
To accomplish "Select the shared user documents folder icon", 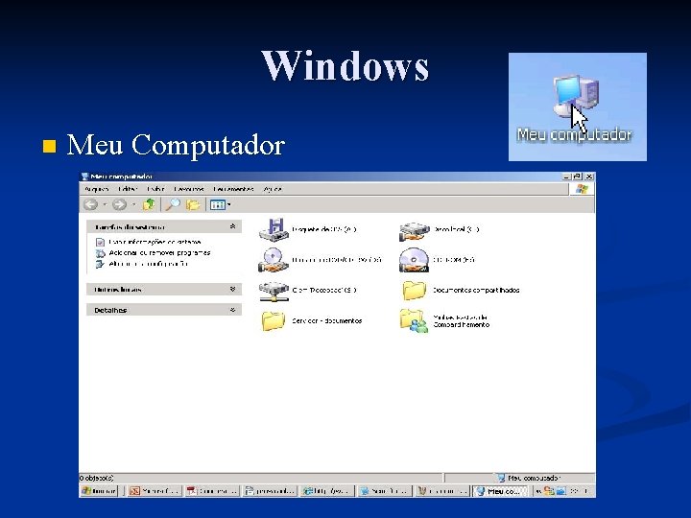I will [414, 320].
